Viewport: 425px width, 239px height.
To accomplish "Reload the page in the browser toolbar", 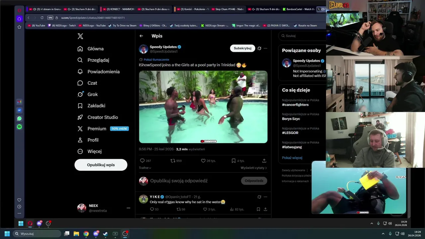I will click(42, 18).
